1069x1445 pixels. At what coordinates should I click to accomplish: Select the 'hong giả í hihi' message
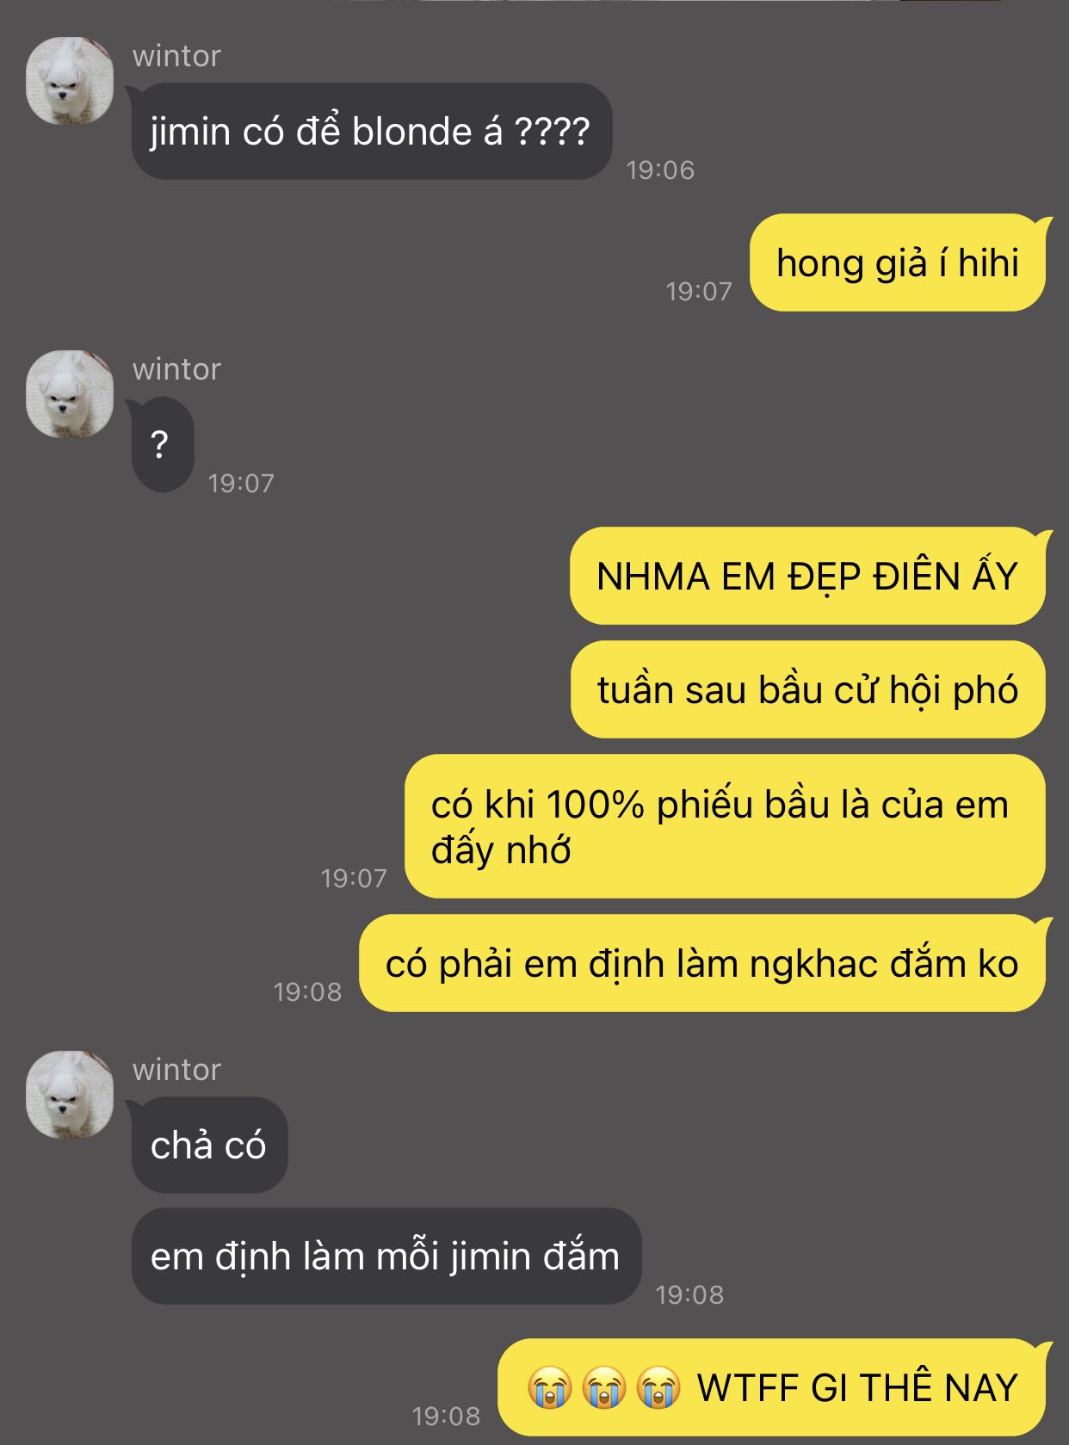(x=898, y=262)
